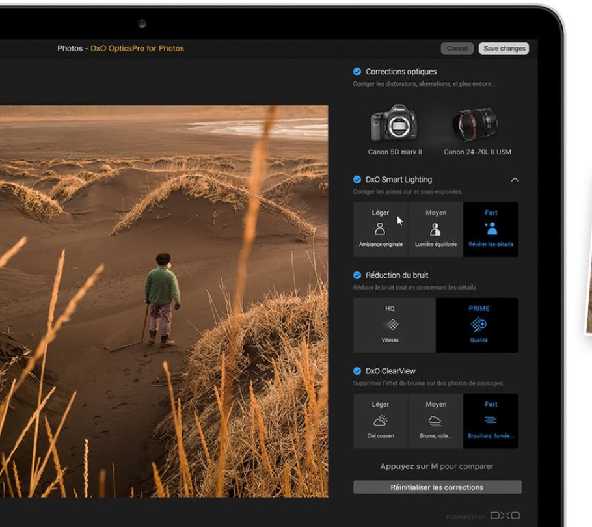592x527 pixels.
Task: Click 'Appuyez sur M pour comparer' text
Action: click(437, 466)
